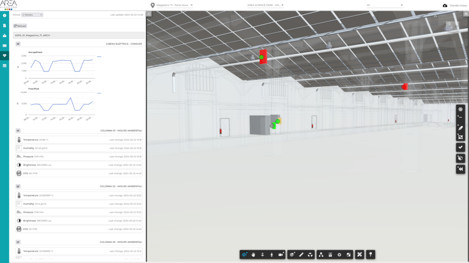Activate the pan tool in bottom toolbar
Screen dimensions: 469x263
pos(253,254)
